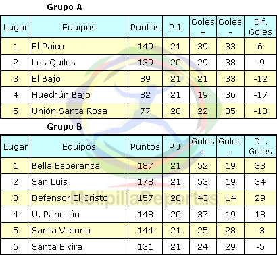The image size is (277, 255).
Task: Click the Santa Elvira team name
Action: point(57,246)
